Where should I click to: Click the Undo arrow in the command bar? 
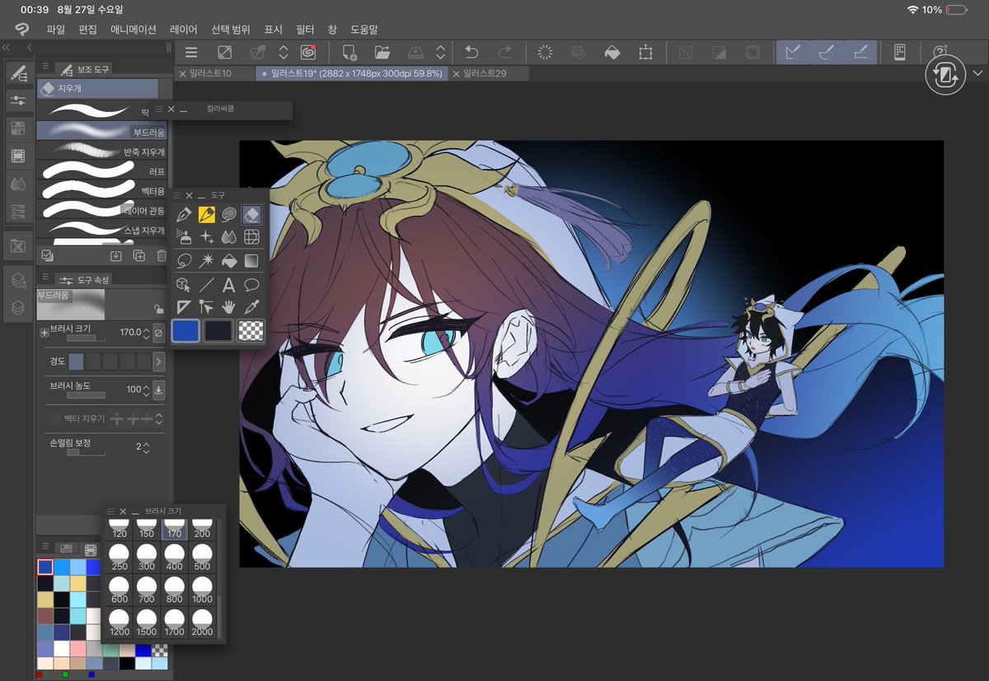tap(471, 53)
